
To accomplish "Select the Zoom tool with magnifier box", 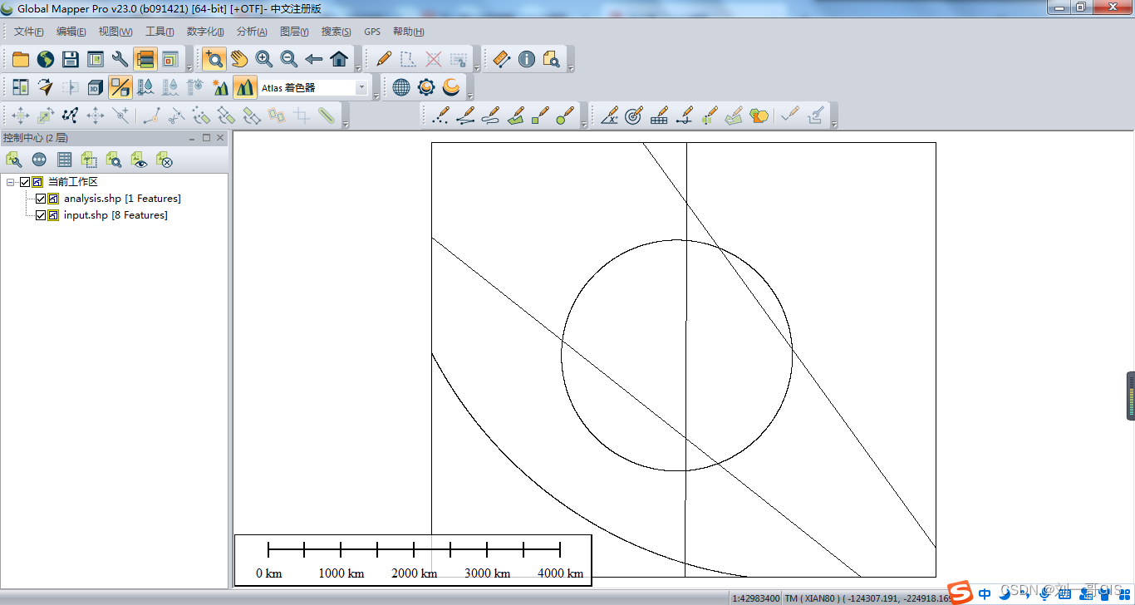I will (x=214, y=59).
